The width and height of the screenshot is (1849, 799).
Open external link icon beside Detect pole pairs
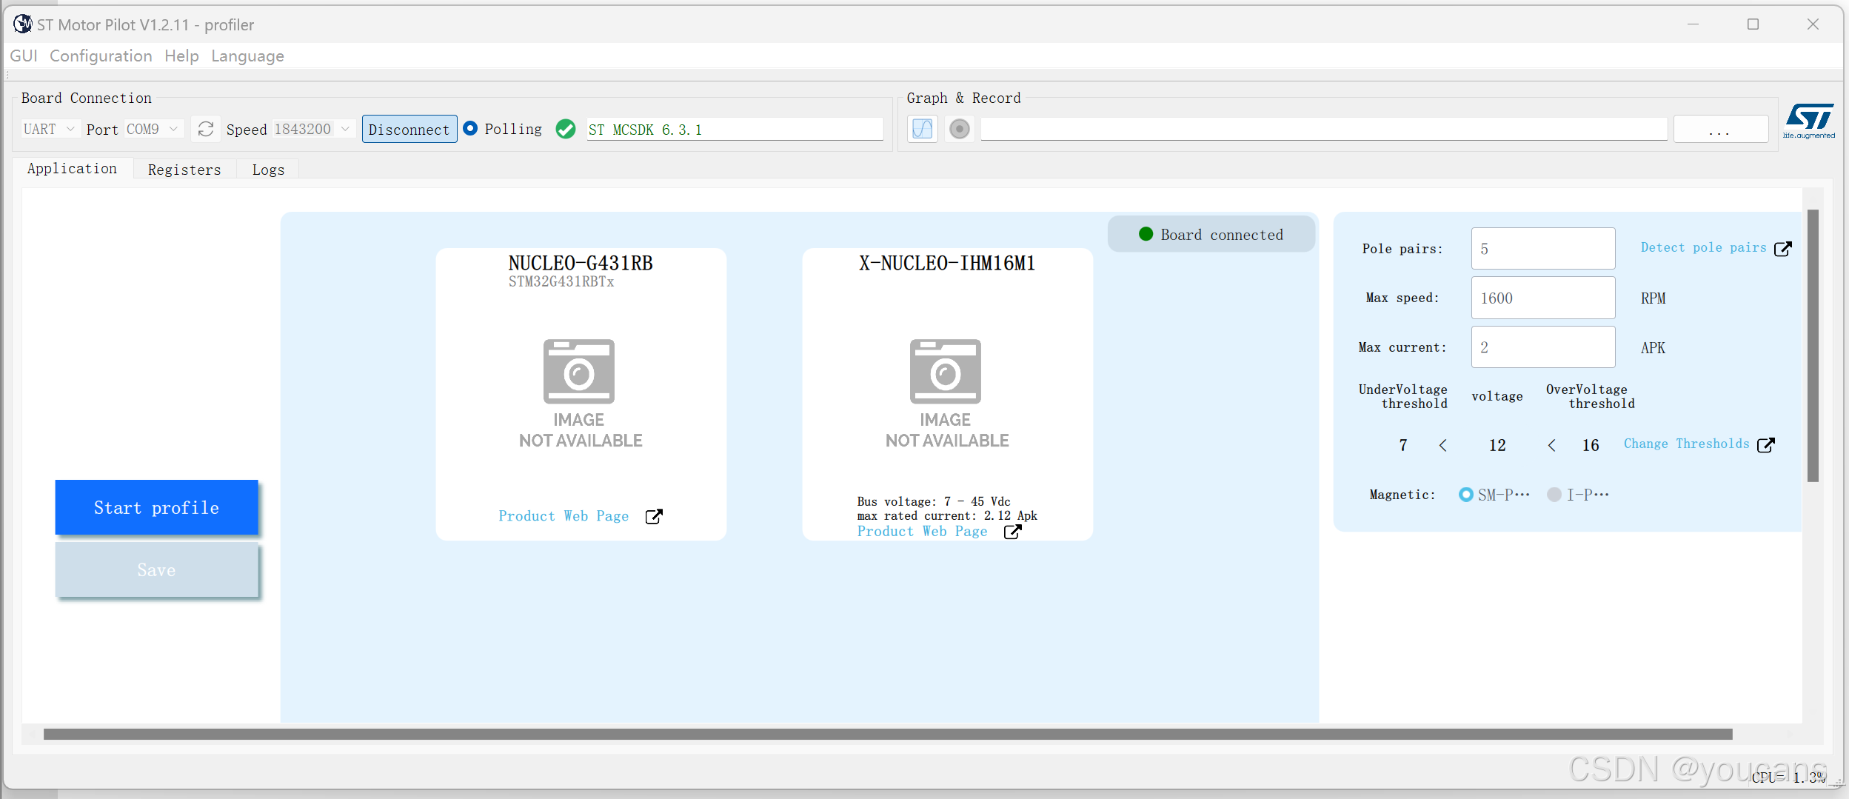point(1783,248)
